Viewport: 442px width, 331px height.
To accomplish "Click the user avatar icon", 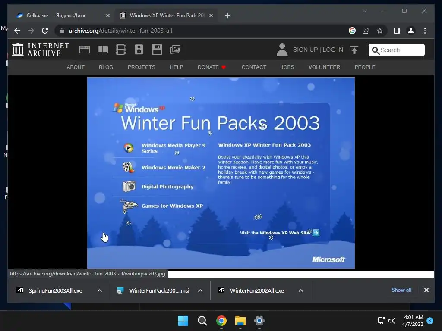I will 282,50.
